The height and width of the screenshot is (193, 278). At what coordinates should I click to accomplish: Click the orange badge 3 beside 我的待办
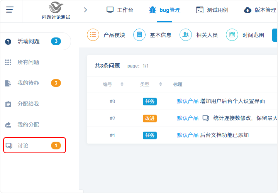click(x=56, y=83)
